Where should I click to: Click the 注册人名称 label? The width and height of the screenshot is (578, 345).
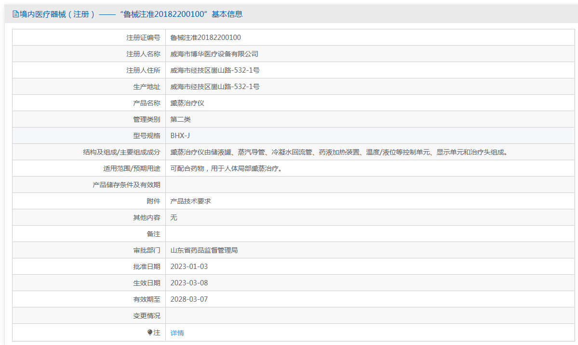coord(143,54)
